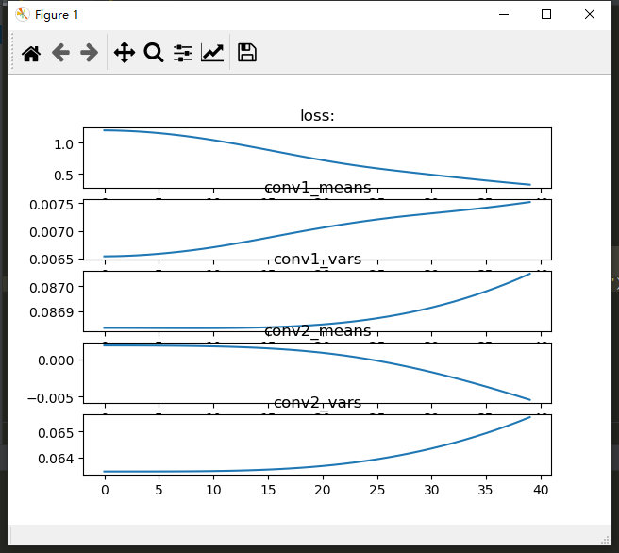619x553 pixels.
Task: Save the figure to a file
Action: pyautogui.click(x=247, y=53)
